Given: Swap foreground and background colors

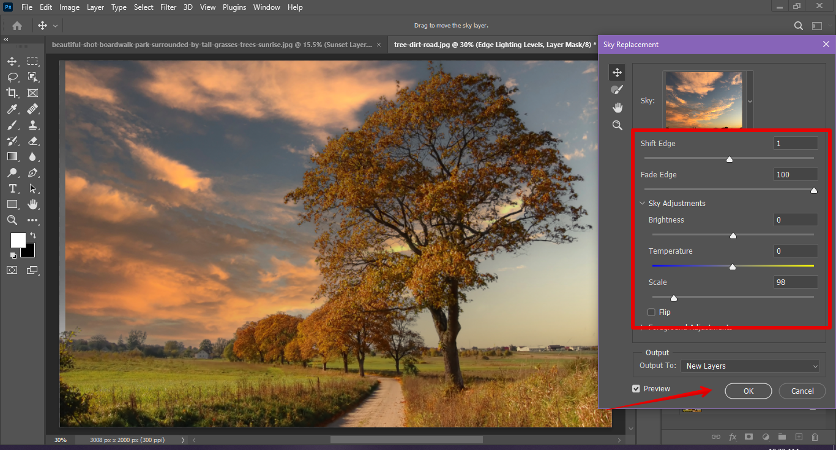Looking at the screenshot, I should coord(33,235).
